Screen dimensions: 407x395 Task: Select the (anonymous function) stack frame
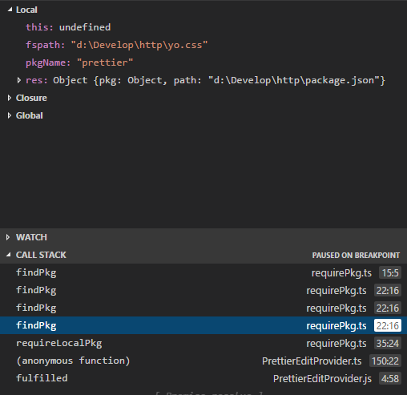pos(203,361)
